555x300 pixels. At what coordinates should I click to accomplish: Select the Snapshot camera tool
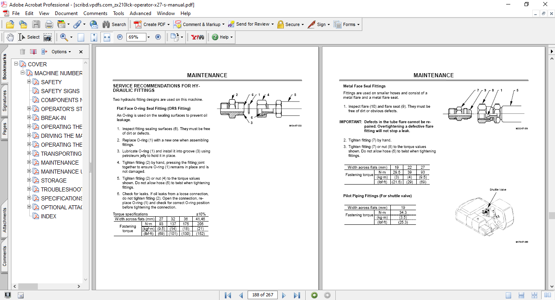[x=47, y=37]
